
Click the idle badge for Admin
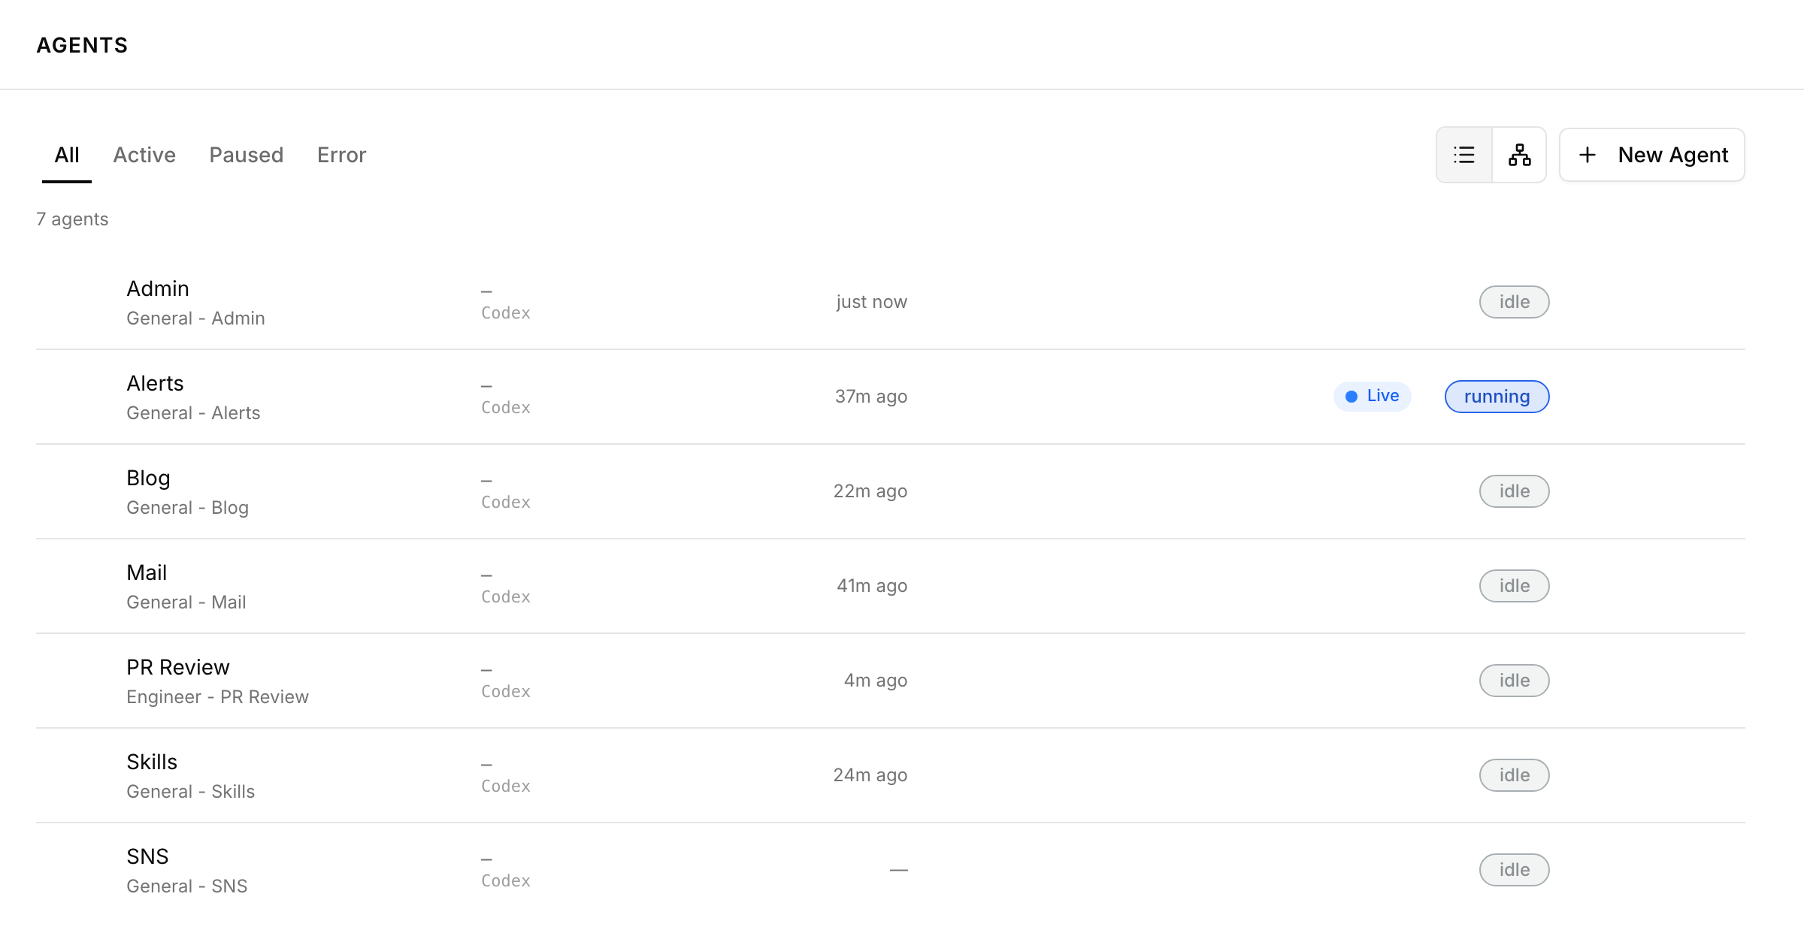[1515, 302]
